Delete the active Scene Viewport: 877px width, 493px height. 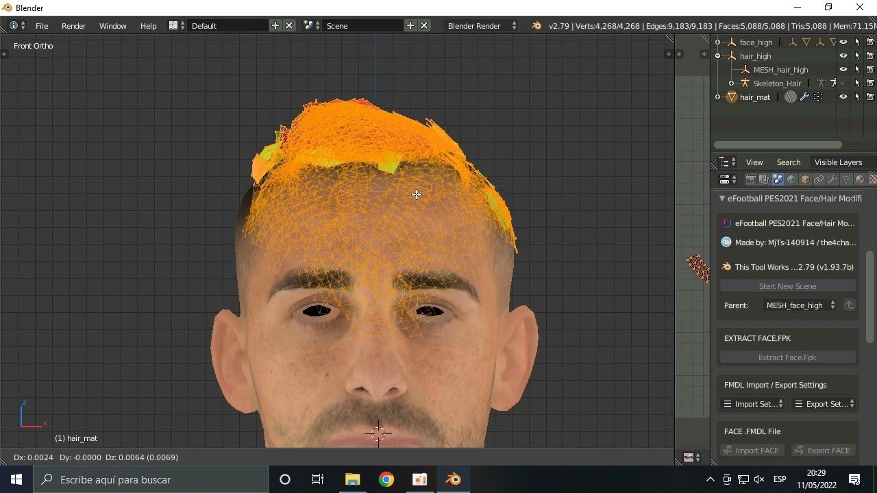(424, 25)
